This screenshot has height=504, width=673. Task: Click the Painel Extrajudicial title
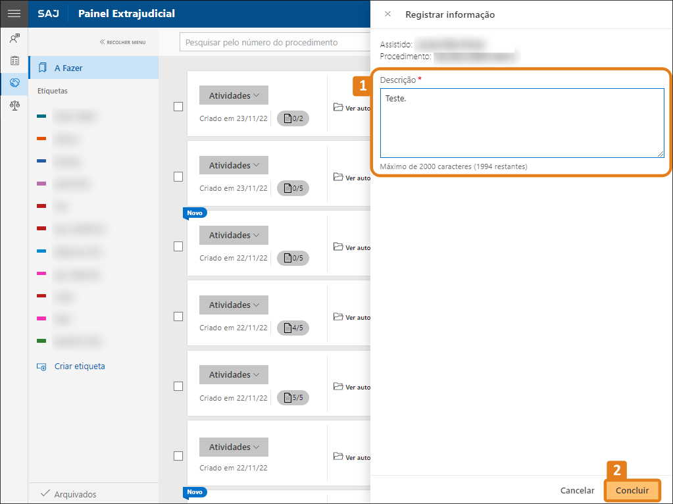point(126,14)
